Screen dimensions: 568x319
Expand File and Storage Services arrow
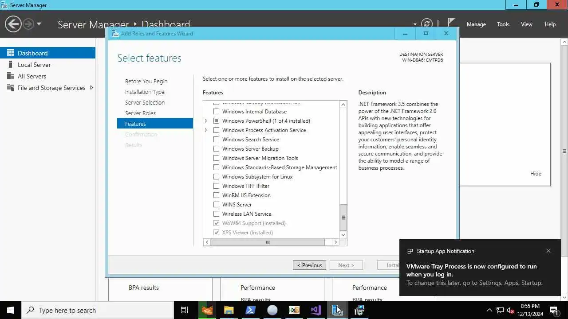click(x=91, y=88)
